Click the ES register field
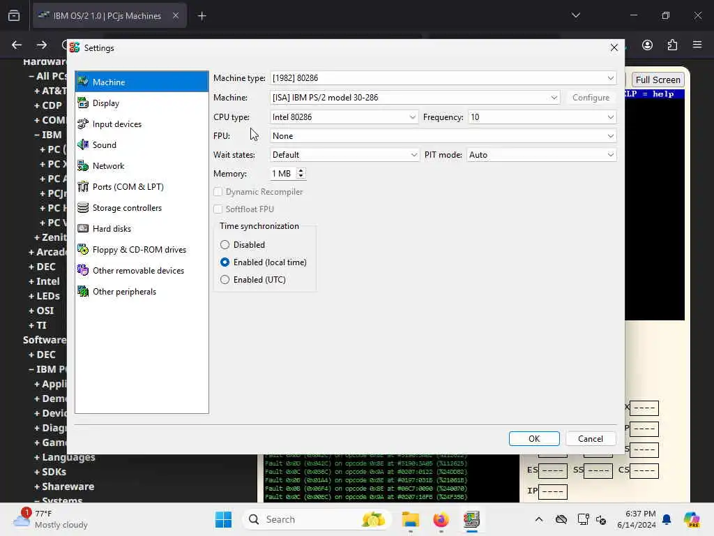The width and height of the screenshot is (714, 536). (553, 470)
